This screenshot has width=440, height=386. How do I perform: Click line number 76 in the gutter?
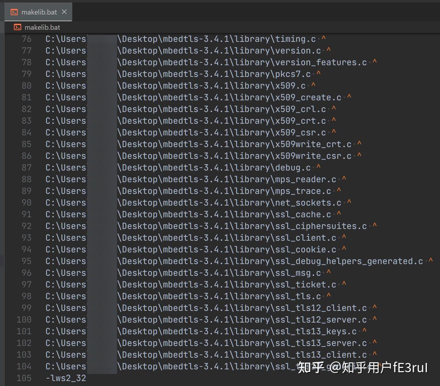(x=26, y=39)
